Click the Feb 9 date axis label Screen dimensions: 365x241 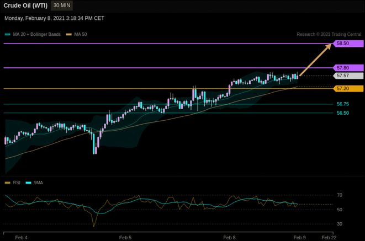coord(300,238)
